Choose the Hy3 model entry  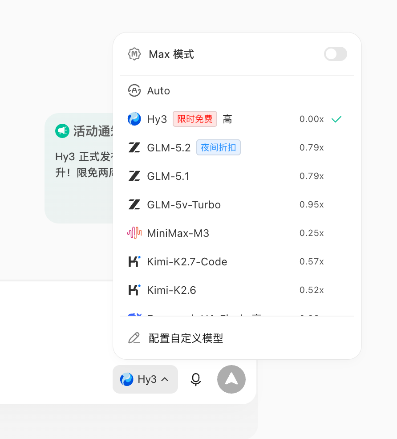237,119
